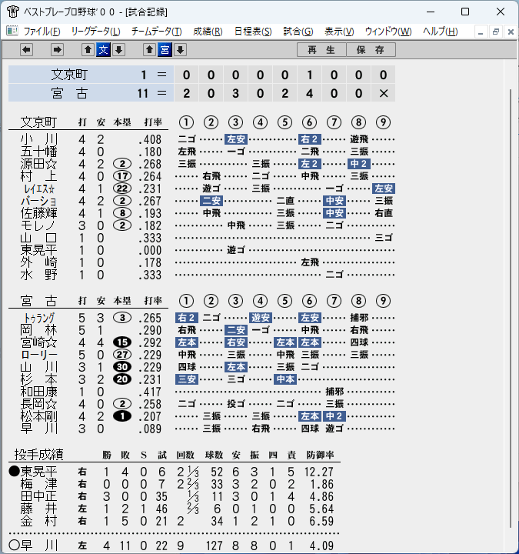519x554 pixels.
Task: Click losing pitcher 東晃平 in 投手成績
Action: tap(39, 472)
